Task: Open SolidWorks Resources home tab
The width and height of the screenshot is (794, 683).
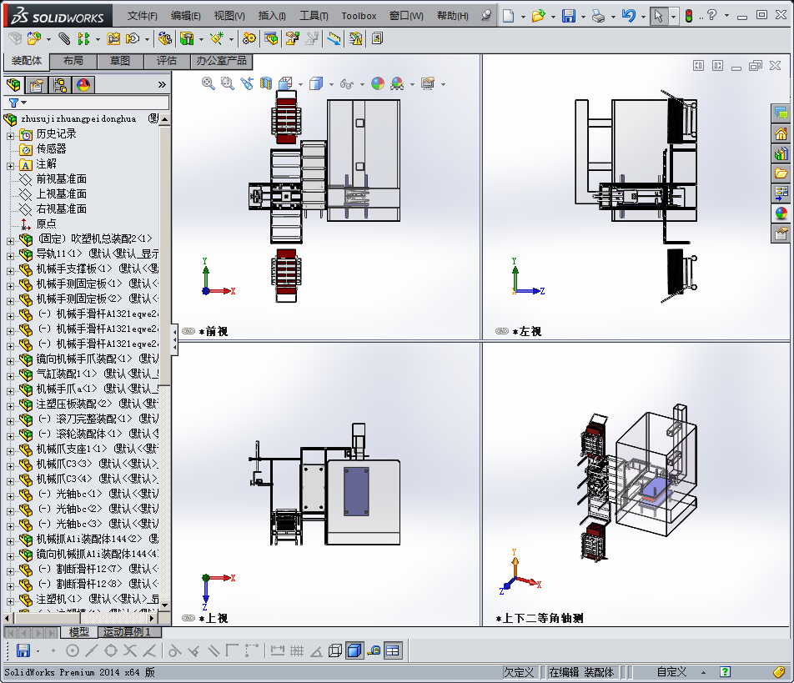Action: click(781, 133)
